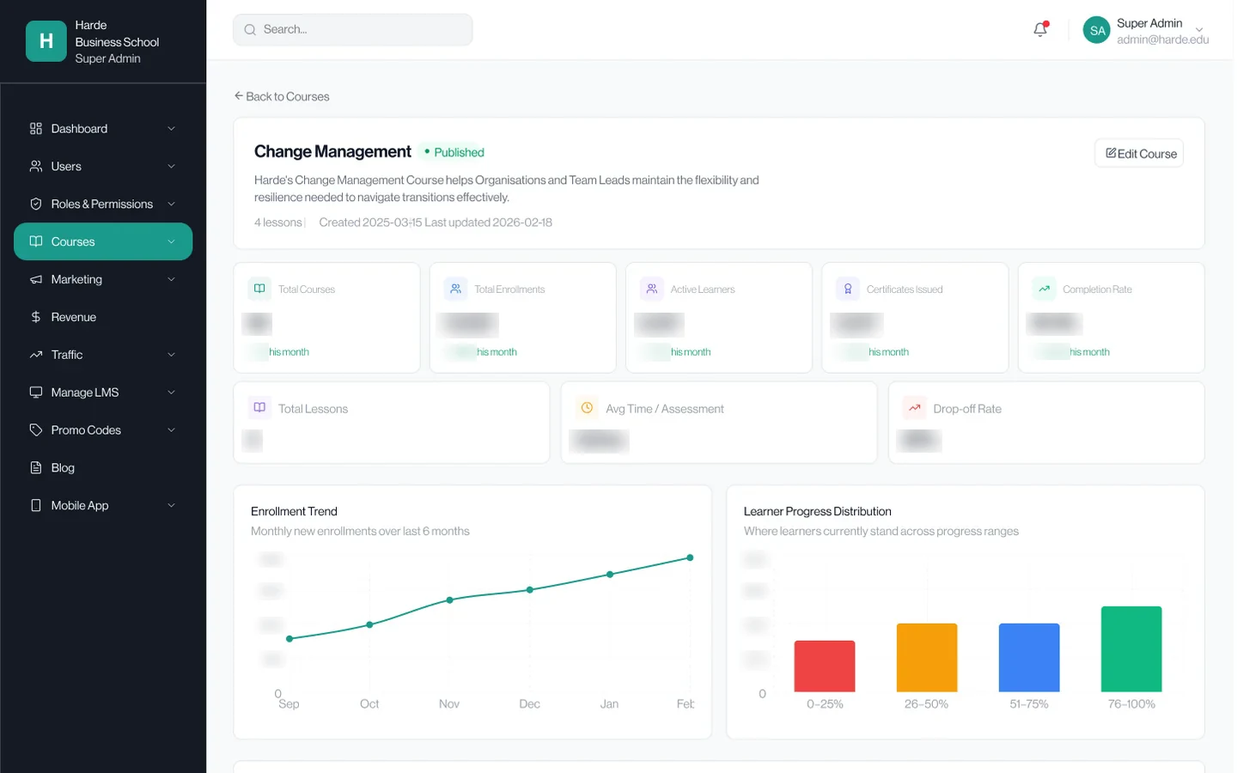
Task: Click the Marketing megaphone icon
Action: tap(36, 280)
